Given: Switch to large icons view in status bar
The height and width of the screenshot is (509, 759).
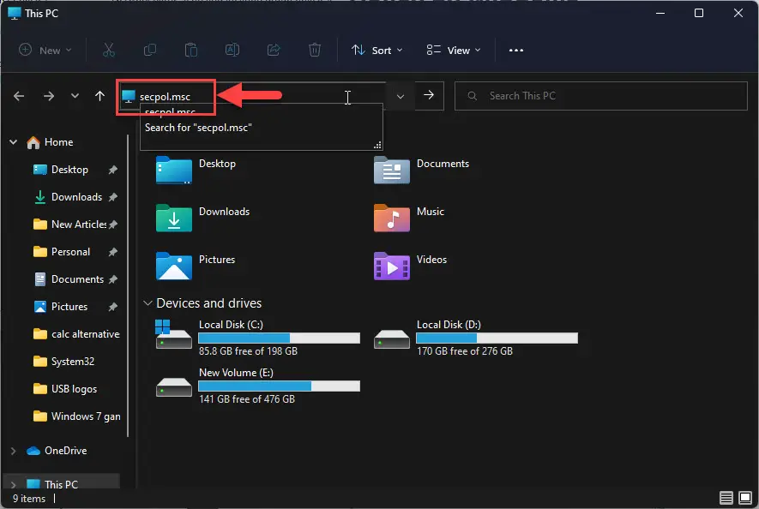Looking at the screenshot, I should coord(745,497).
